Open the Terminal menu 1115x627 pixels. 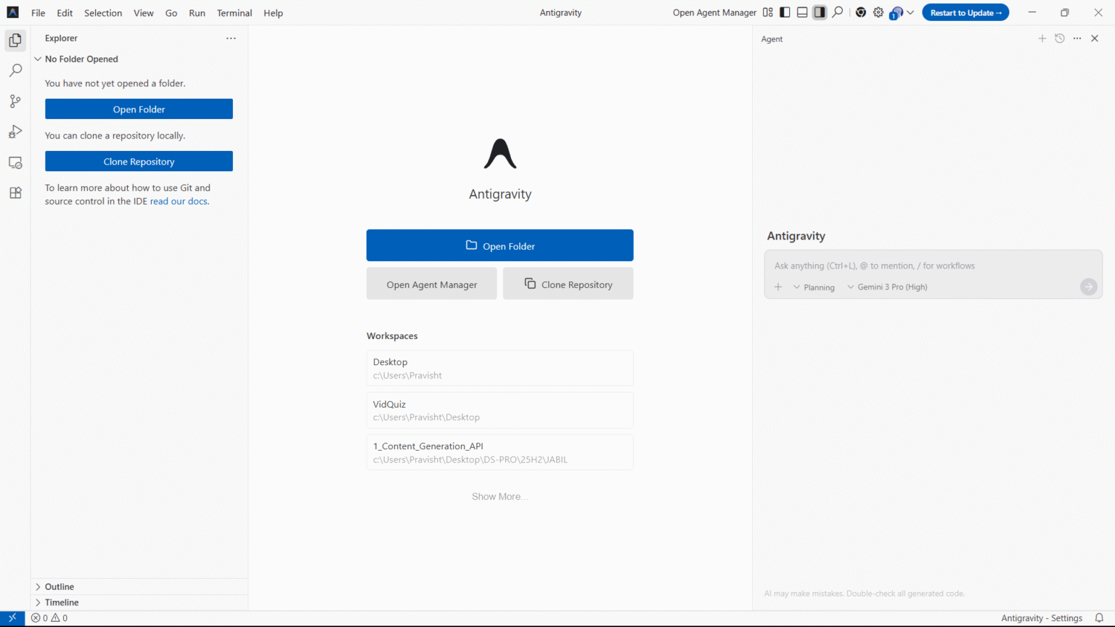pyautogui.click(x=234, y=12)
